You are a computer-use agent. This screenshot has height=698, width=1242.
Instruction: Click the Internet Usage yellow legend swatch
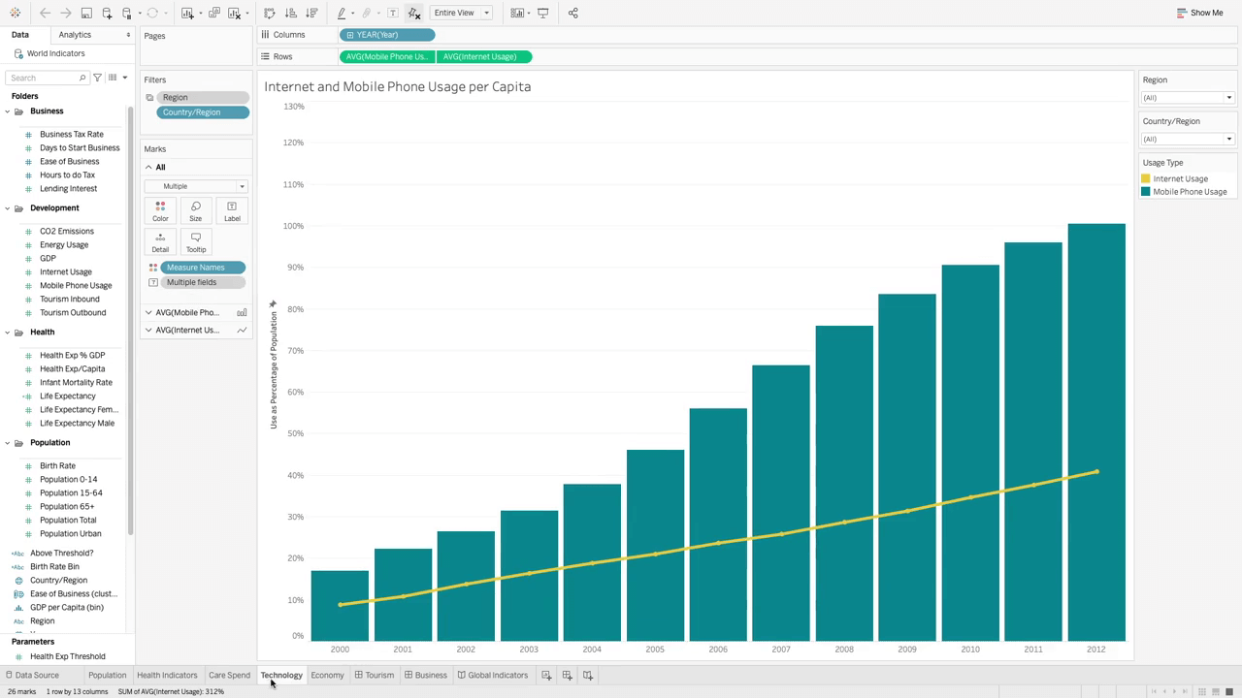(x=1146, y=178)
